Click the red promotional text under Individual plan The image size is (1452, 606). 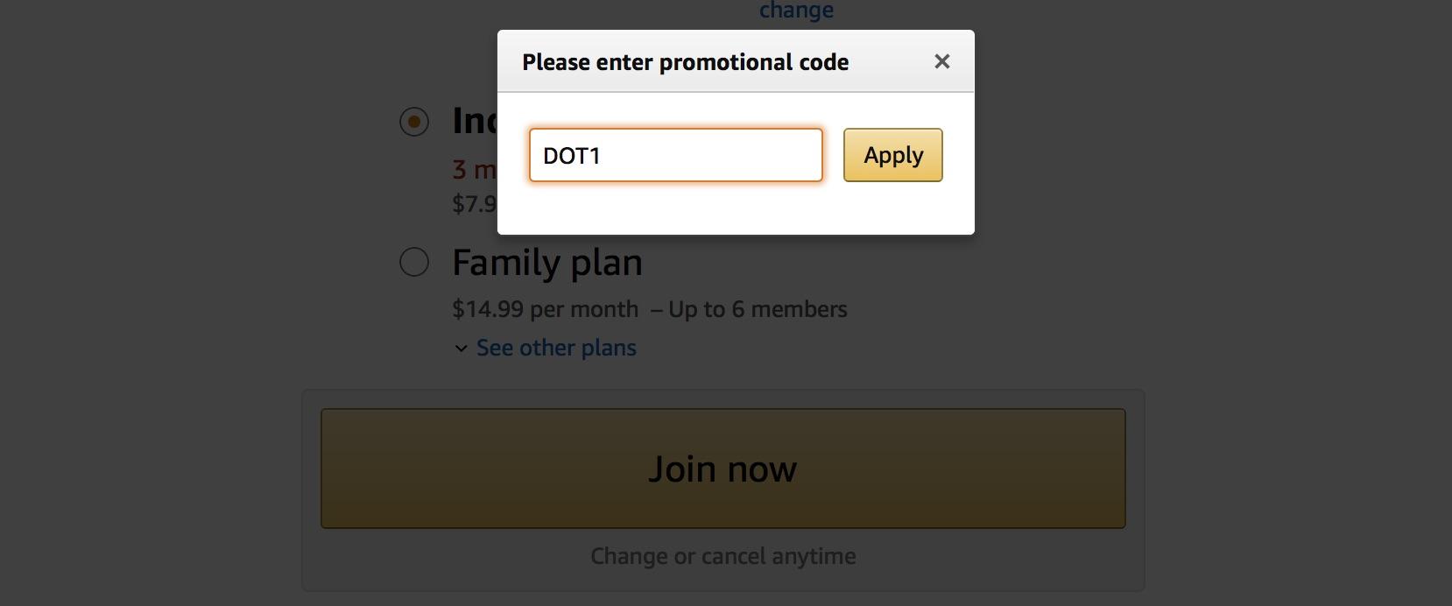(x=473, y=169)
